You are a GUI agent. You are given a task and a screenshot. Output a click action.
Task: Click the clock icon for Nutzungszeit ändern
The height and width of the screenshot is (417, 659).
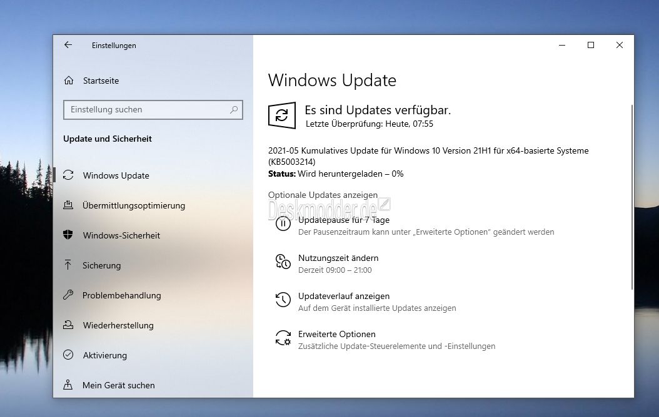coord(283,262)
